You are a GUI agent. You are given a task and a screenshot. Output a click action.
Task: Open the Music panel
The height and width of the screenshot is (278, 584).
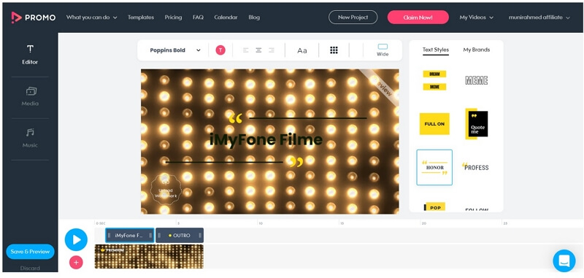[30, 138]
